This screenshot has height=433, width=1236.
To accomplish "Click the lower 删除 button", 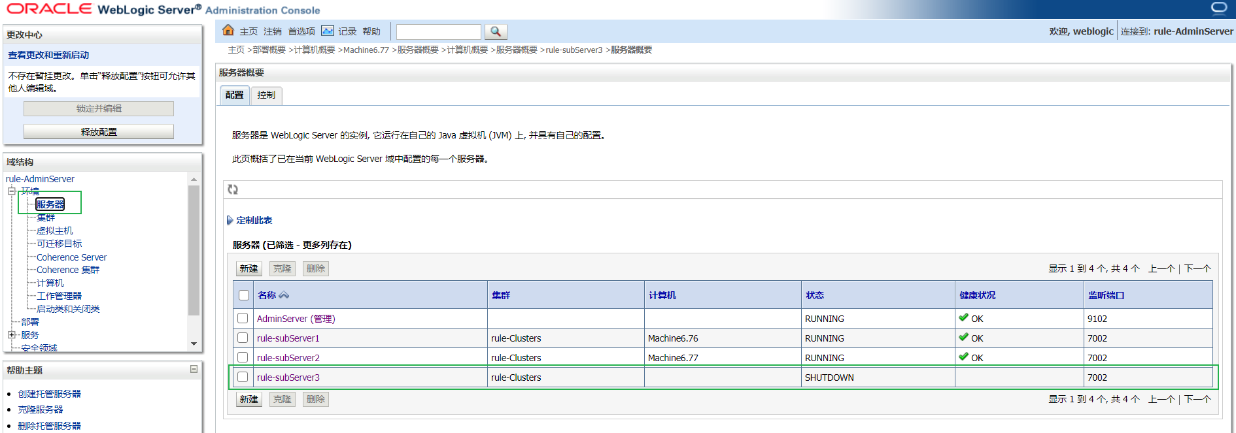I will [x=316, y=399].
